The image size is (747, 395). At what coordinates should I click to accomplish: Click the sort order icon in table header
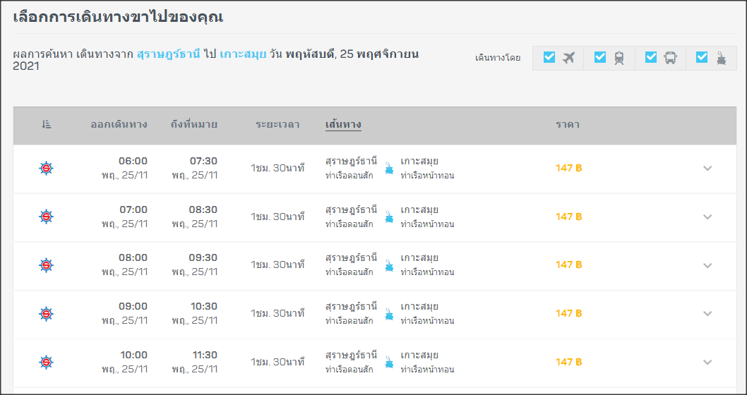(x=46, y=125)
